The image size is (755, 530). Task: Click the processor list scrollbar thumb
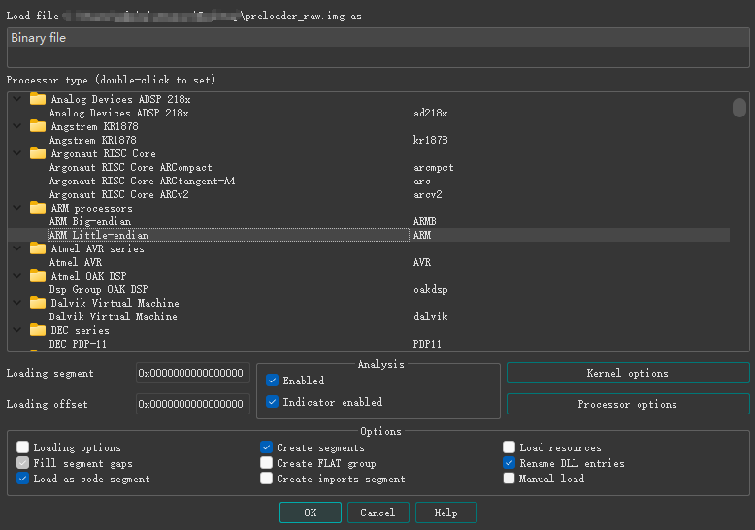pos(739,107)
